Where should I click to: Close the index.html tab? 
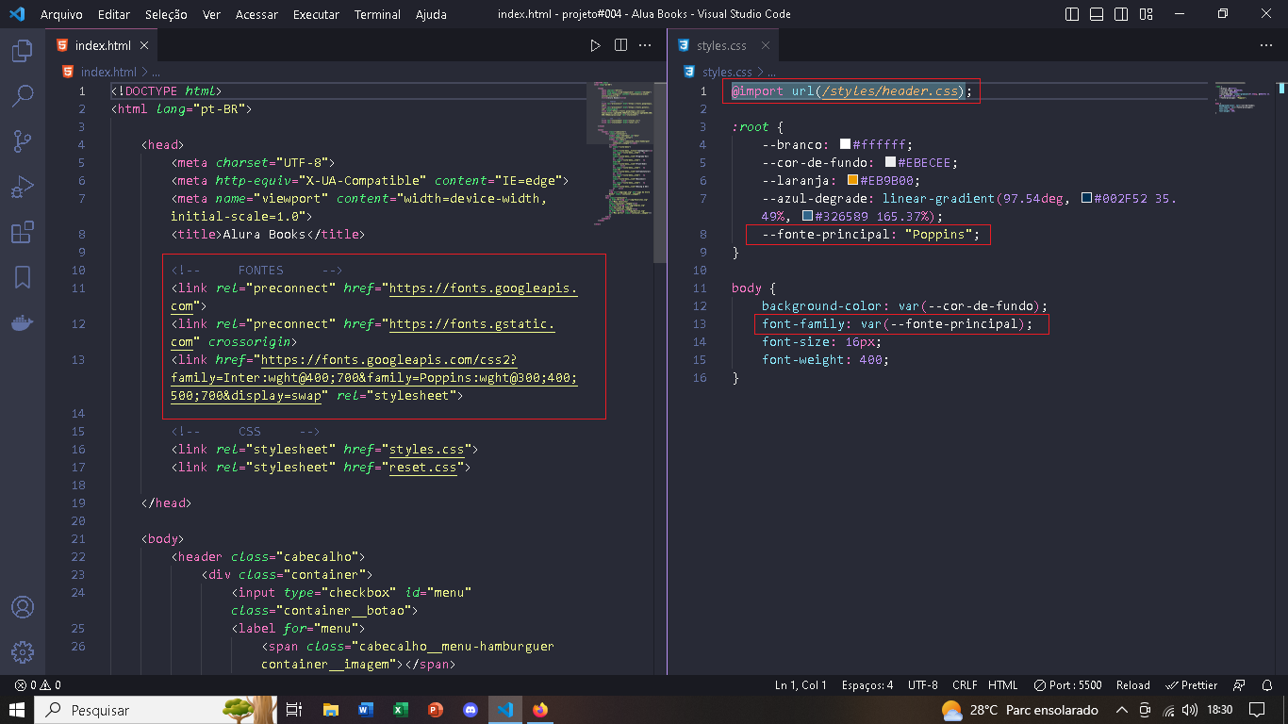[144, 45]
